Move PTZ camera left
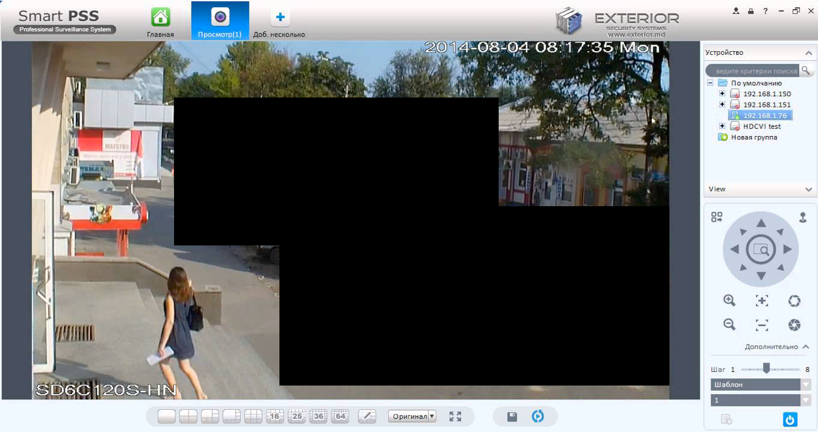The height and width of the screenshot is (432, 818). (734, 249)
